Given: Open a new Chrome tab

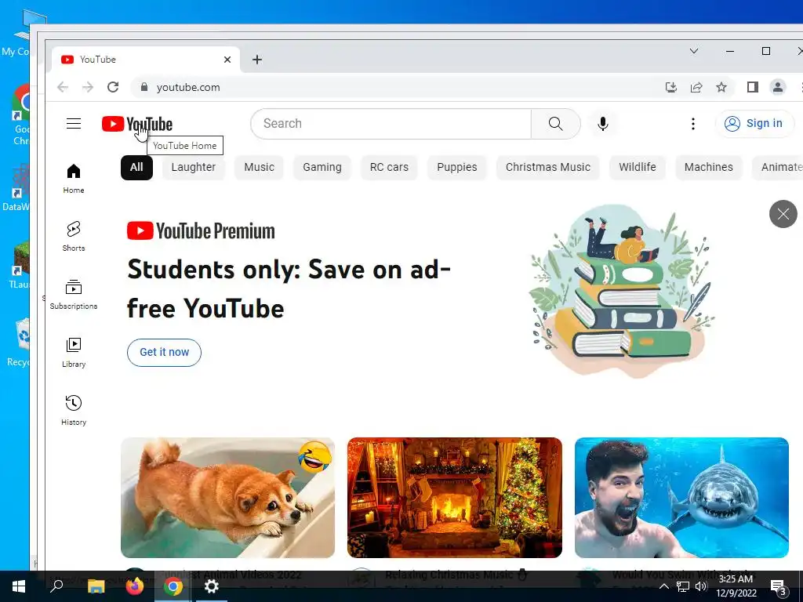Looking at the screenshot, I should tap(257, 60).
